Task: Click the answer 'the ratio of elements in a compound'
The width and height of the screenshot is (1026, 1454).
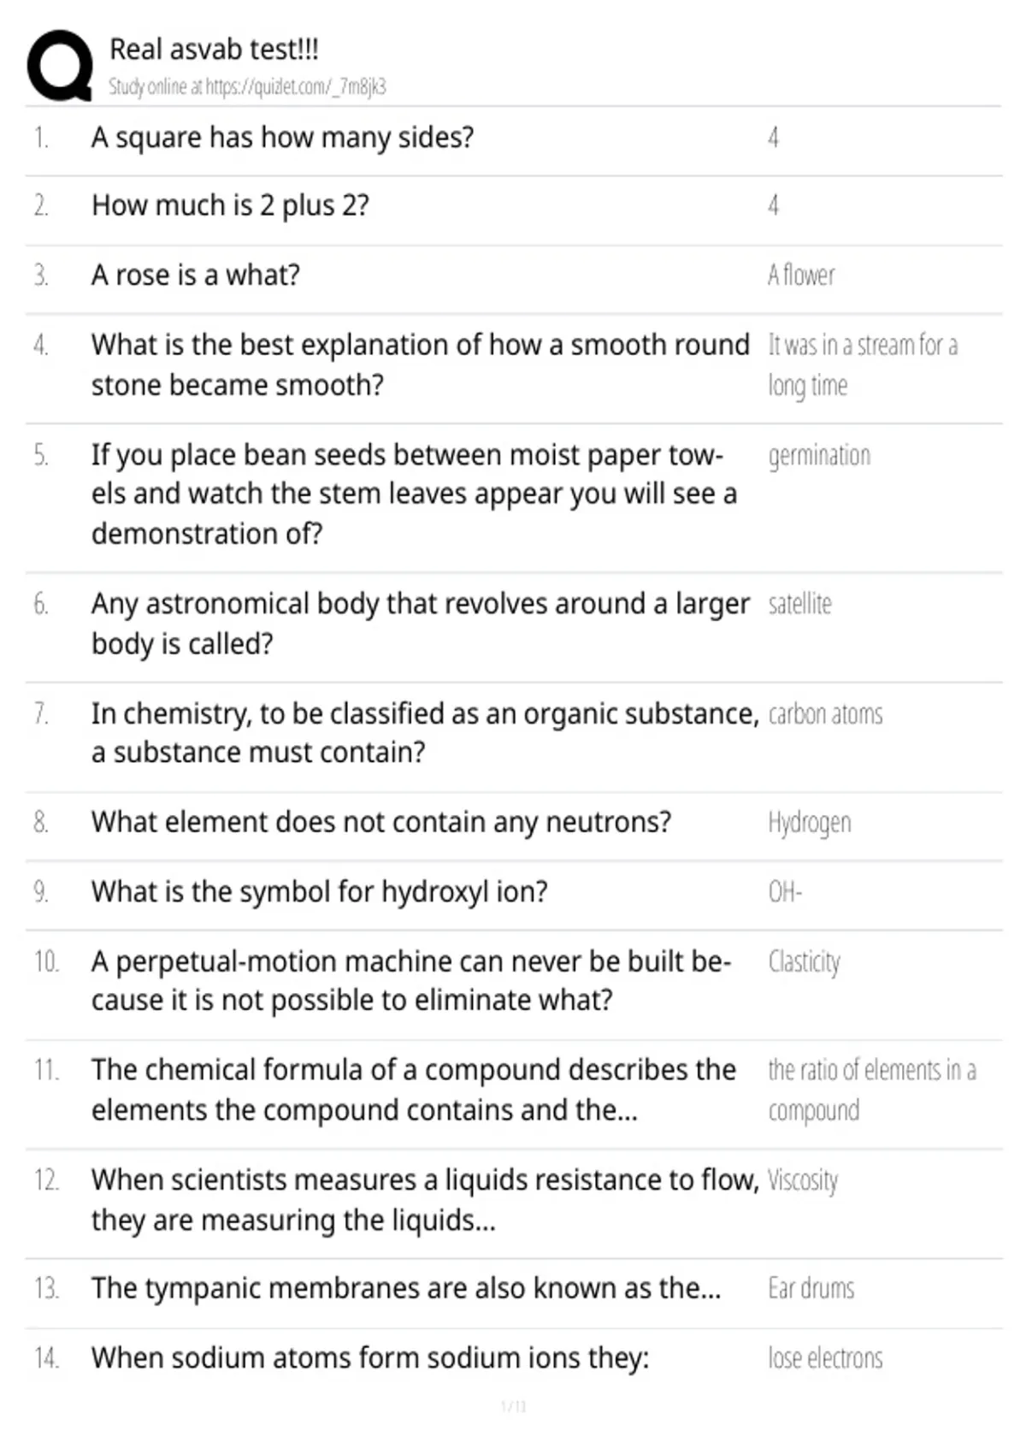Action: point(872,1090)
